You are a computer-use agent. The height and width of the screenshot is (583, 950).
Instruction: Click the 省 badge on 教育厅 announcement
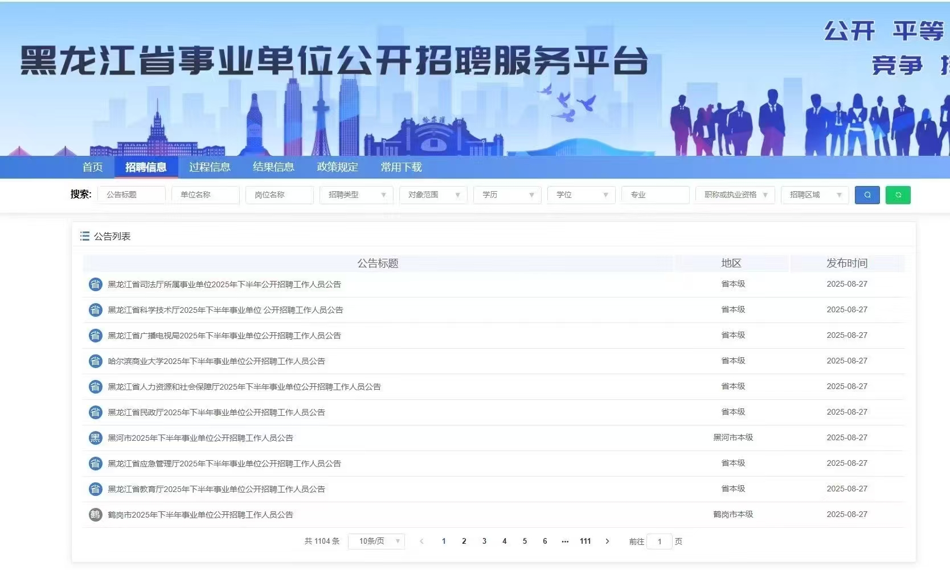[x=95, y=489]
